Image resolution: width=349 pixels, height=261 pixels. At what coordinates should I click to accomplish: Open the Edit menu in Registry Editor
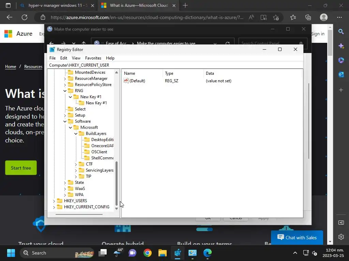(64, 58)
